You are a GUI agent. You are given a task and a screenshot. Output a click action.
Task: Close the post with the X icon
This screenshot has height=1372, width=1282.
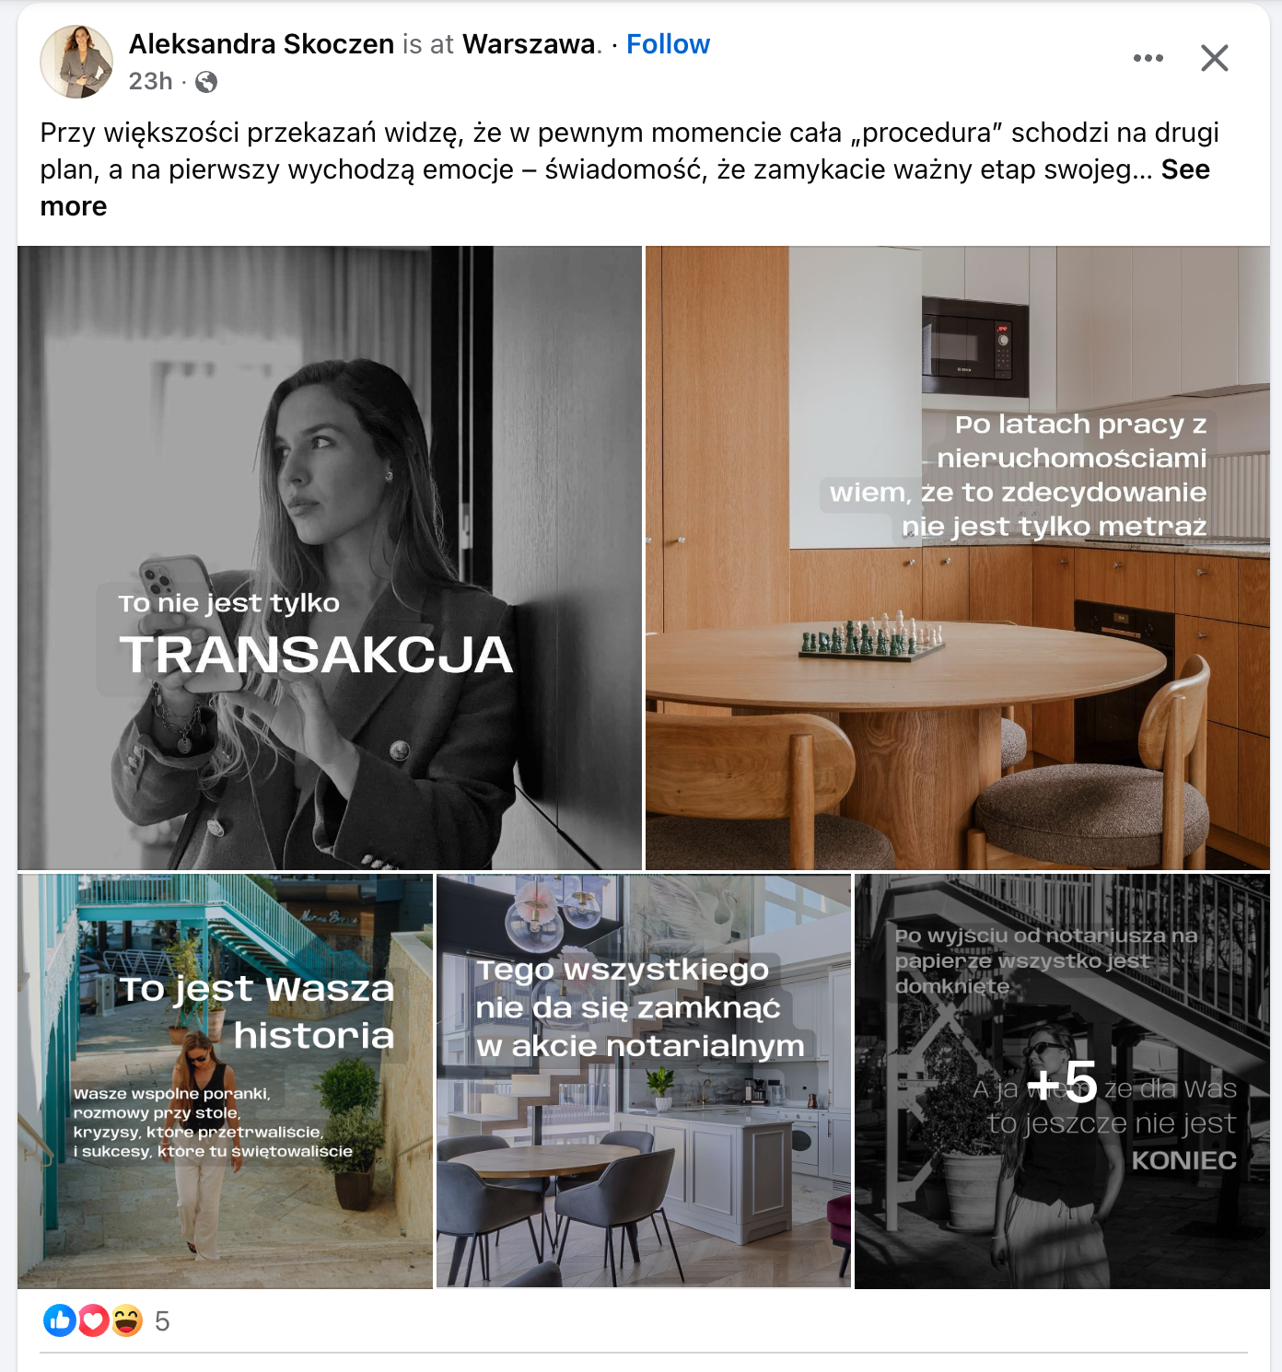click(x=1215, y=58)
